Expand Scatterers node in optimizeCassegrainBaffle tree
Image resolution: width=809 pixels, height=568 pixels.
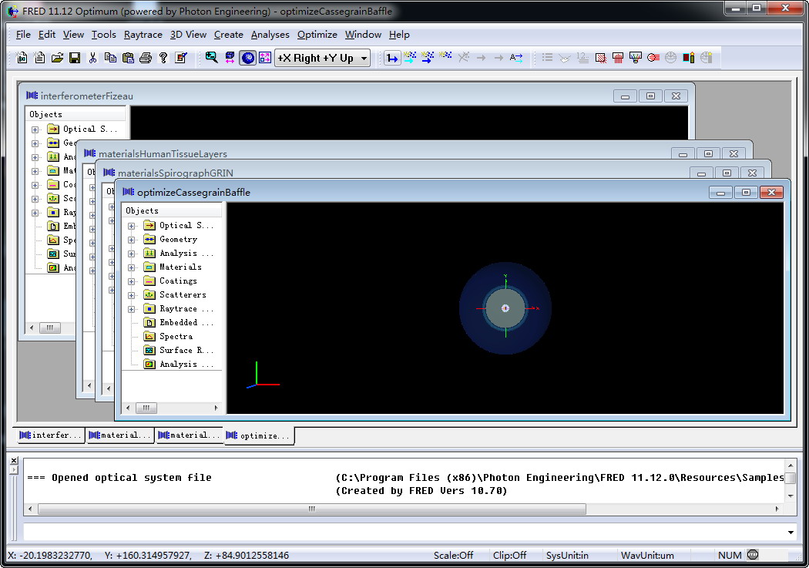(x=132, y=296)
